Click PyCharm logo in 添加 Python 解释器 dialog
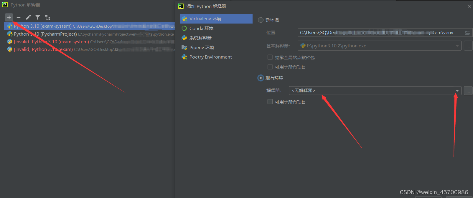 pos(181,6)
